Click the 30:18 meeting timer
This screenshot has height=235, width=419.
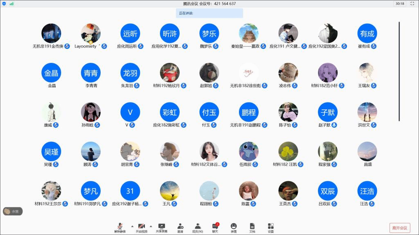[x=399, y=4]
